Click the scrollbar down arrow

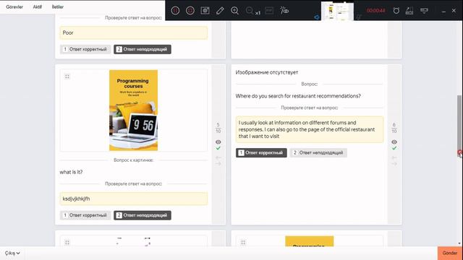[459, 243]
